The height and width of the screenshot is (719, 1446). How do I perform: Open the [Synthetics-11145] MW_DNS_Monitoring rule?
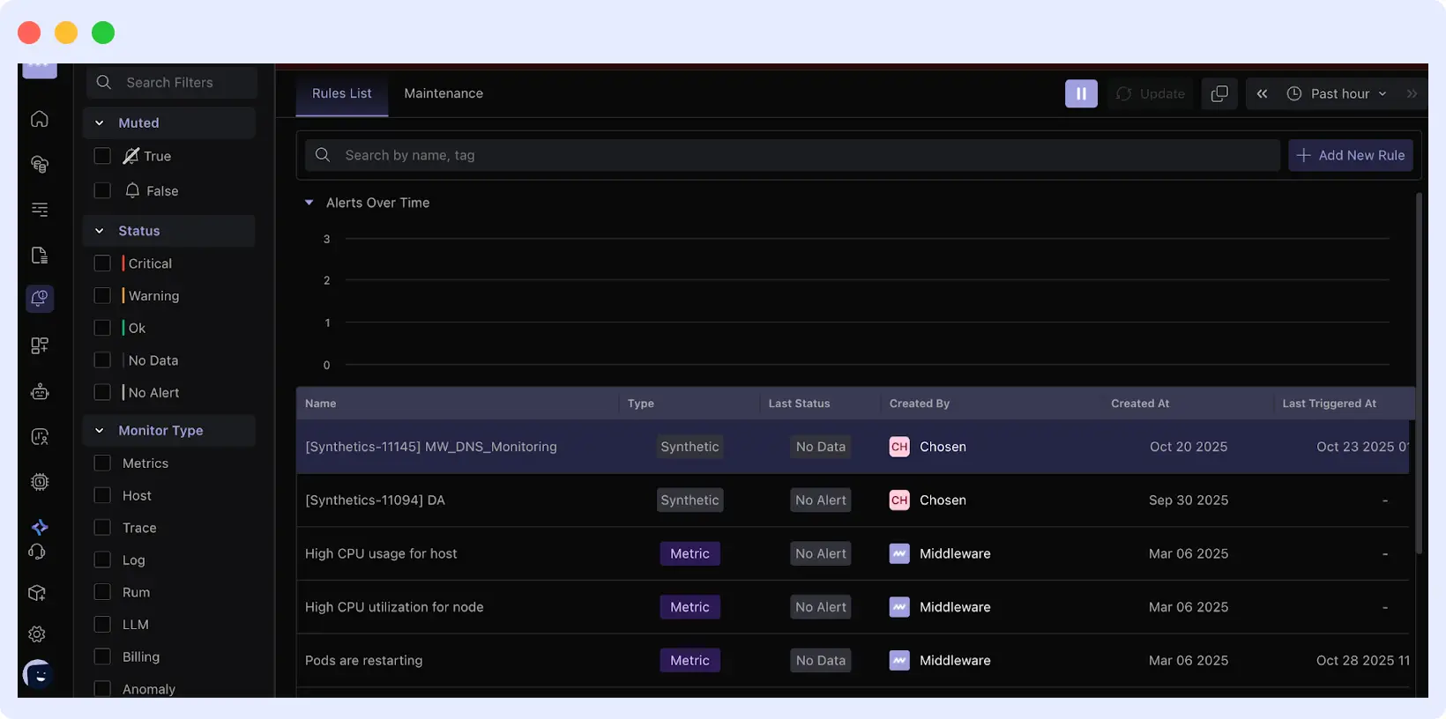431,447
